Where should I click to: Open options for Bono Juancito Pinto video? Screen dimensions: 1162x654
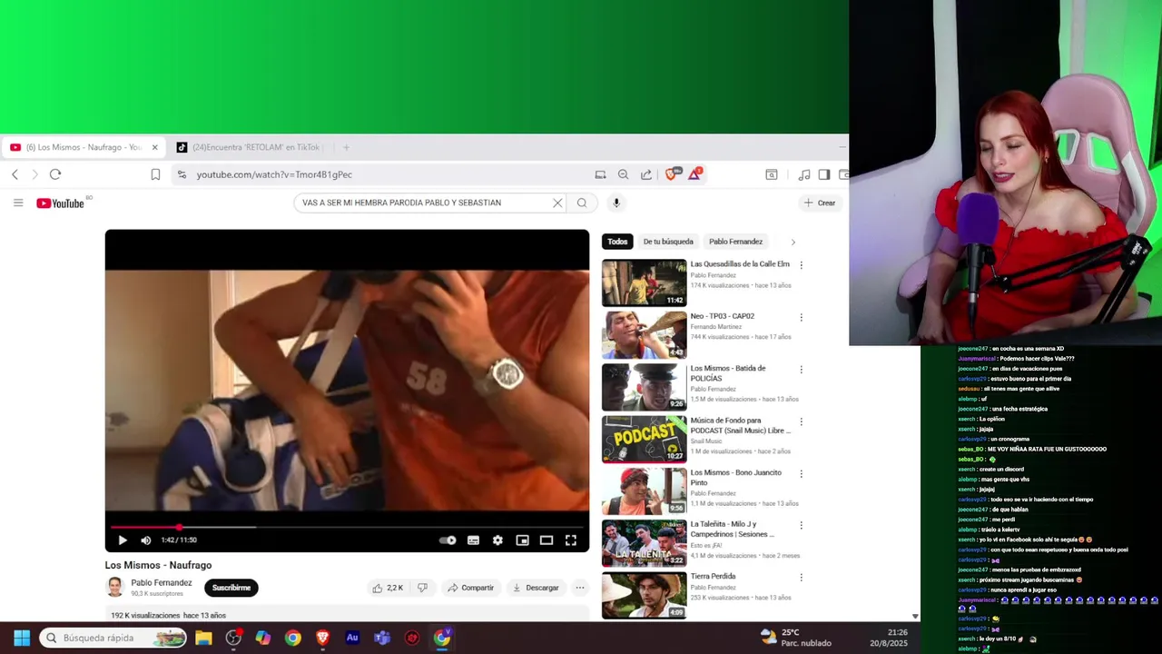[801, 474]
